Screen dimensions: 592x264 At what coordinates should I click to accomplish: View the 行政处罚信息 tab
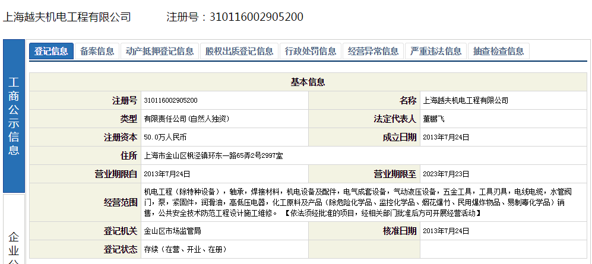[x=311, y=51]
